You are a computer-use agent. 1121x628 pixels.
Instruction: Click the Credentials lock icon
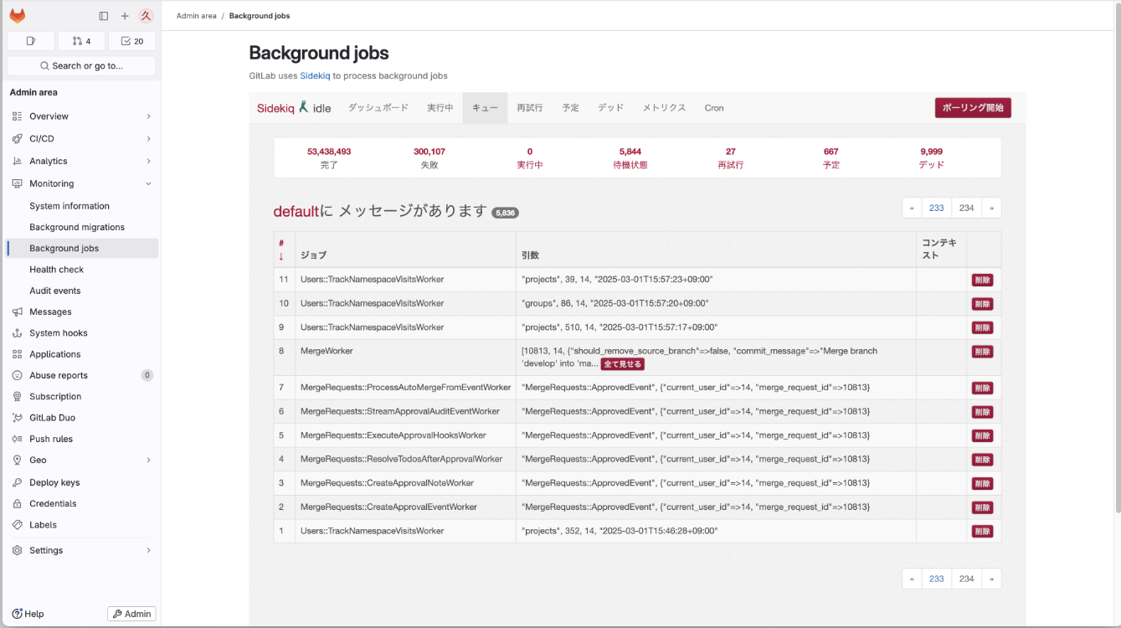pos(18,503)
